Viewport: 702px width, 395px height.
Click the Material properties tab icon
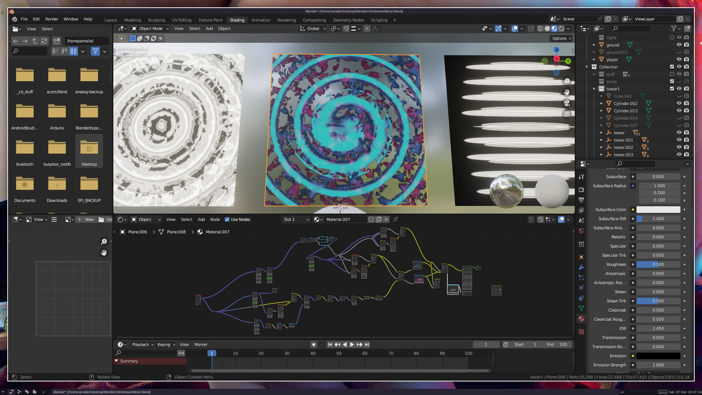coord(581,319)
